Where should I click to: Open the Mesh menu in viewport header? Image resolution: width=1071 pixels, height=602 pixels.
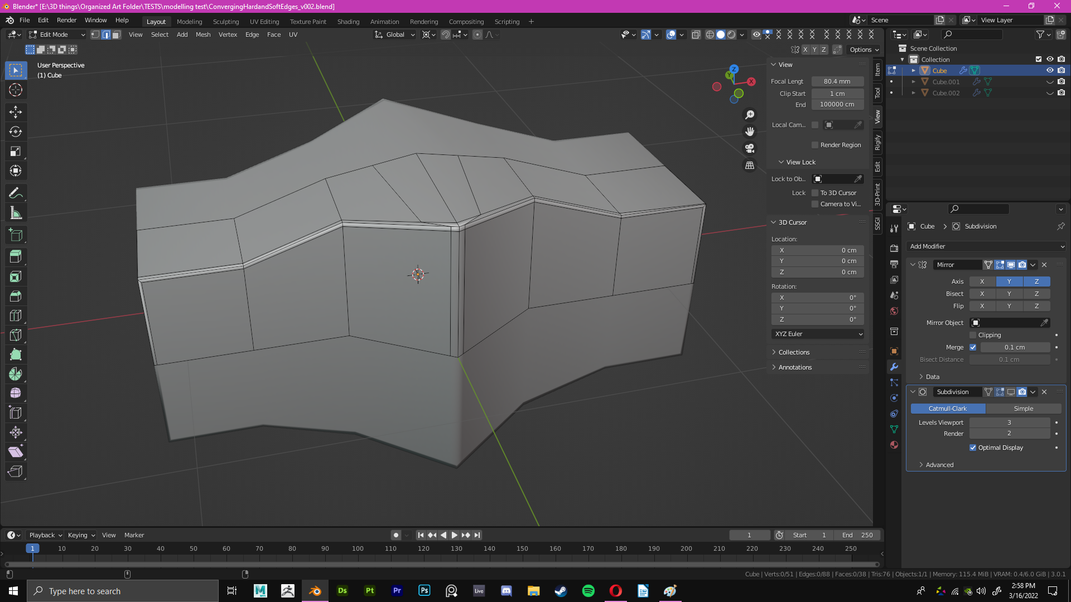(x=203, y=35)
